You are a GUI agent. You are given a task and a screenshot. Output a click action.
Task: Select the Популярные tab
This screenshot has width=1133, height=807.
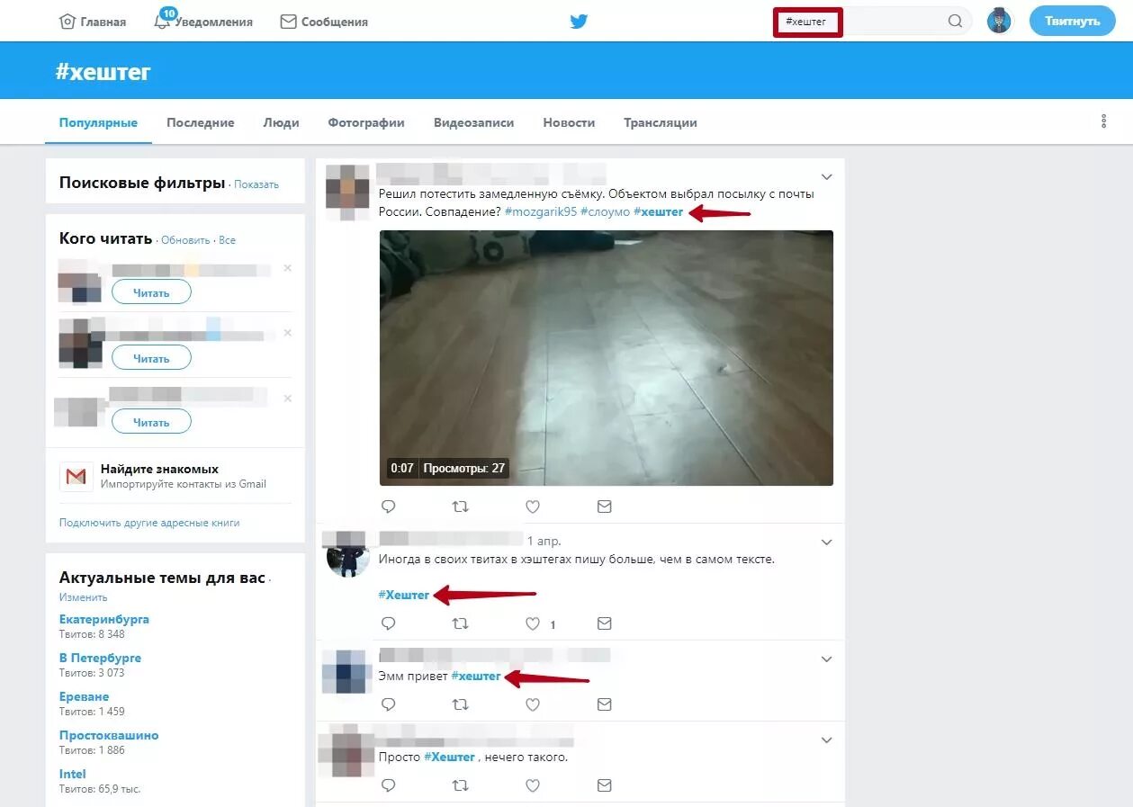coord(98,122)
